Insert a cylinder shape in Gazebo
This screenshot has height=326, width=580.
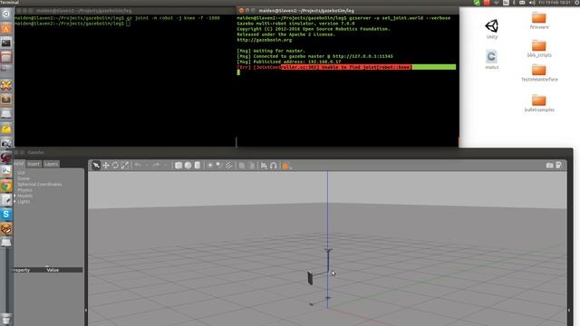pos(198,165)
